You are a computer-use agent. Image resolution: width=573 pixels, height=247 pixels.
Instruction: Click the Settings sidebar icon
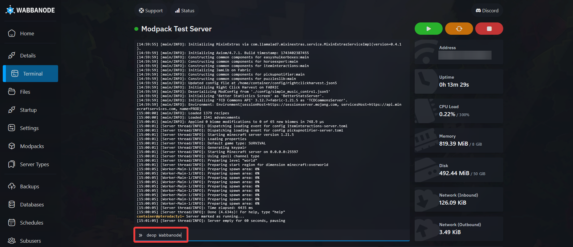[12, 128]
